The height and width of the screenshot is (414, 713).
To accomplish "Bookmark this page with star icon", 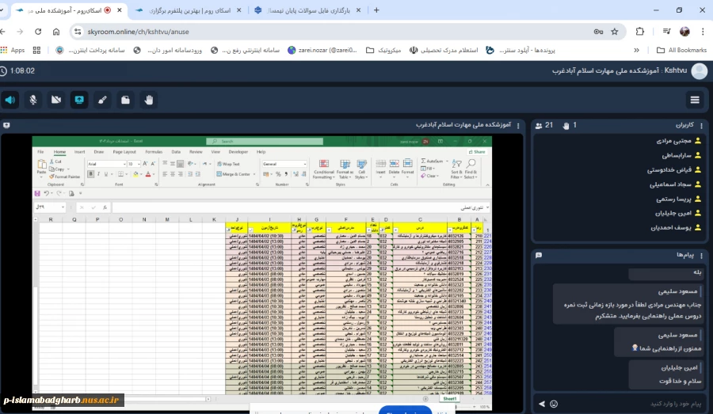I will pyautogui.click(x=615, y=32).
